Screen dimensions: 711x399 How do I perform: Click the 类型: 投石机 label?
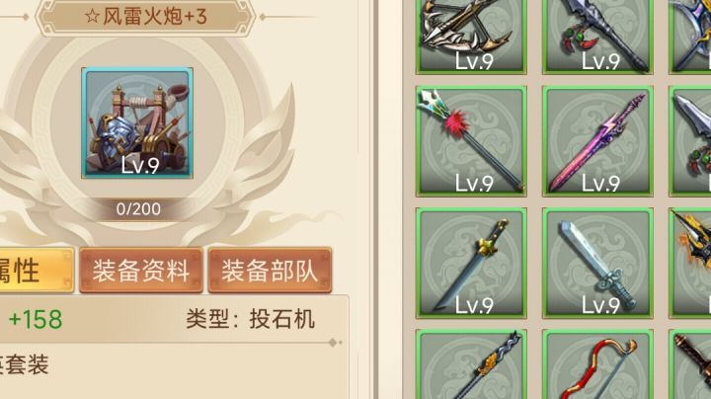tap(250, 319)
